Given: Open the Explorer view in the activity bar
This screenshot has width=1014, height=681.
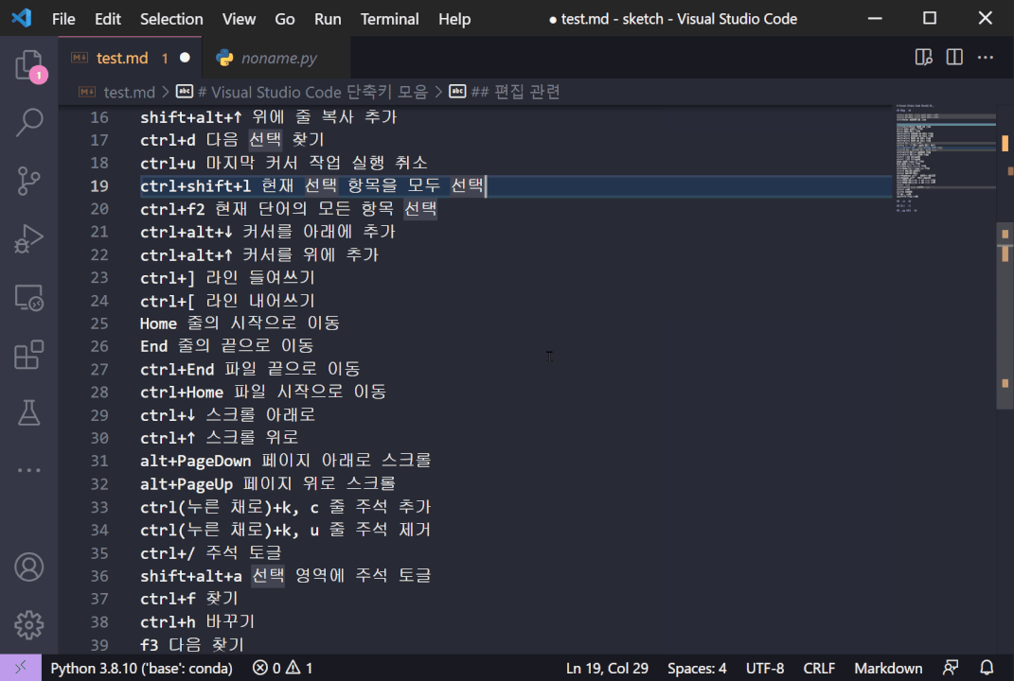Looking at the screenshot, I should 28,61.
